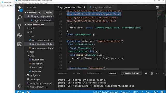Close the terminal panel with X
166x93 pixels.
[163, 73]
